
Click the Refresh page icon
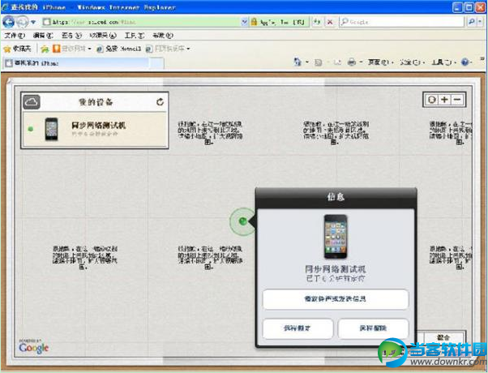(x=317, y=22)
